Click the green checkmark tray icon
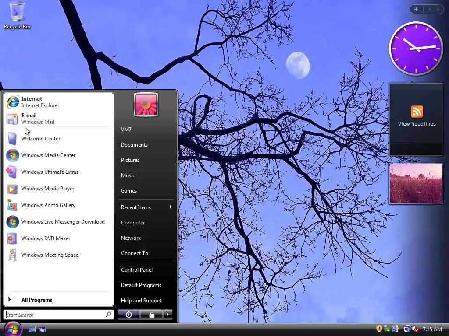The image size is (449, 336). [x=387, y=329]
